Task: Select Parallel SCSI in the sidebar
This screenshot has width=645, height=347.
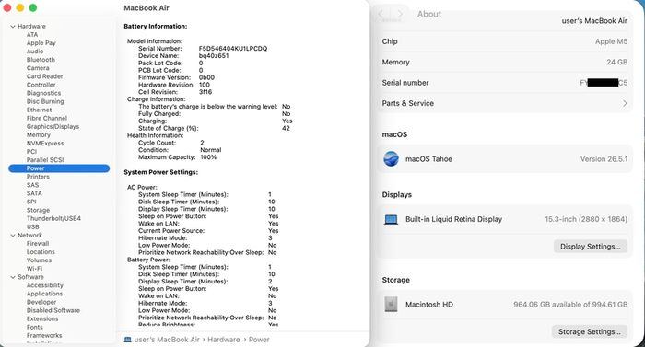Action: coord(45,160)
